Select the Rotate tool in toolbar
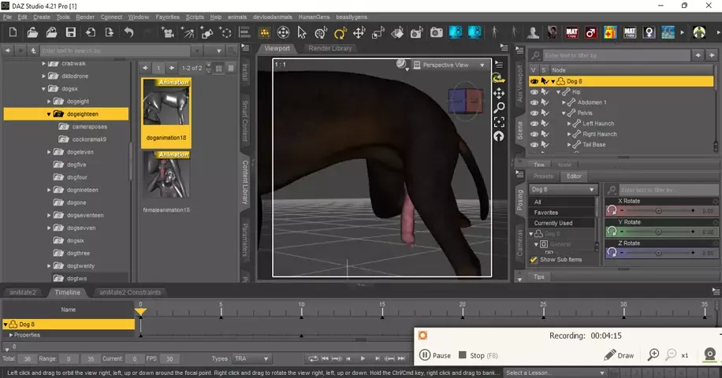The height and width of the screenshot is (378, 722). [x=340, y=33]
